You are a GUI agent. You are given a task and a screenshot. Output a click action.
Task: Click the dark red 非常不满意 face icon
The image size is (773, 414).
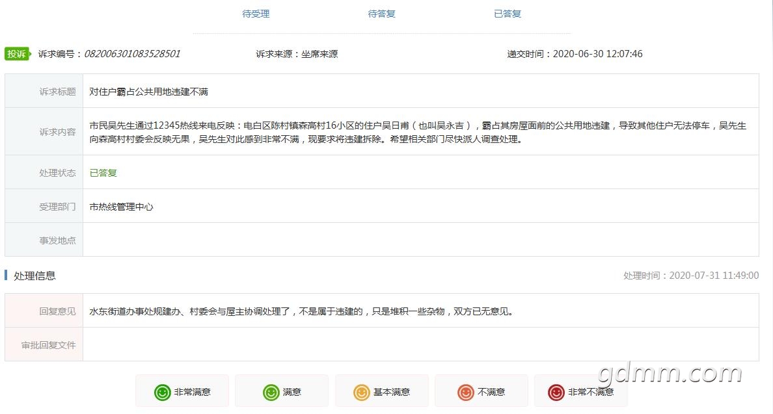[556, 393]
